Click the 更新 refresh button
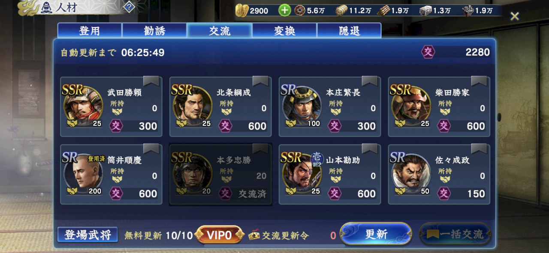The height and width of the screenshot is (253, 549). tap(376, 234)
